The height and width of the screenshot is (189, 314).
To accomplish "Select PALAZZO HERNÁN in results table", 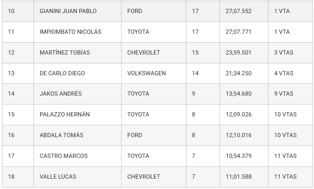I will tap(64, 114).
